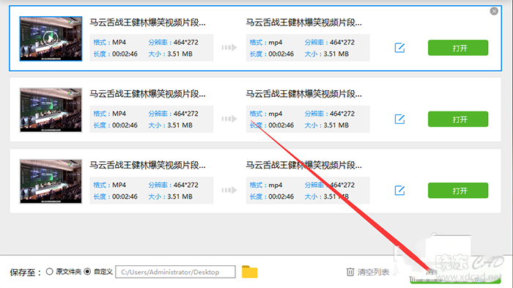This screenshot has height=288, width=513.
Task: Click 打开 in the highlighted first row
Action: pyautogui.click(x=458, y=48)
